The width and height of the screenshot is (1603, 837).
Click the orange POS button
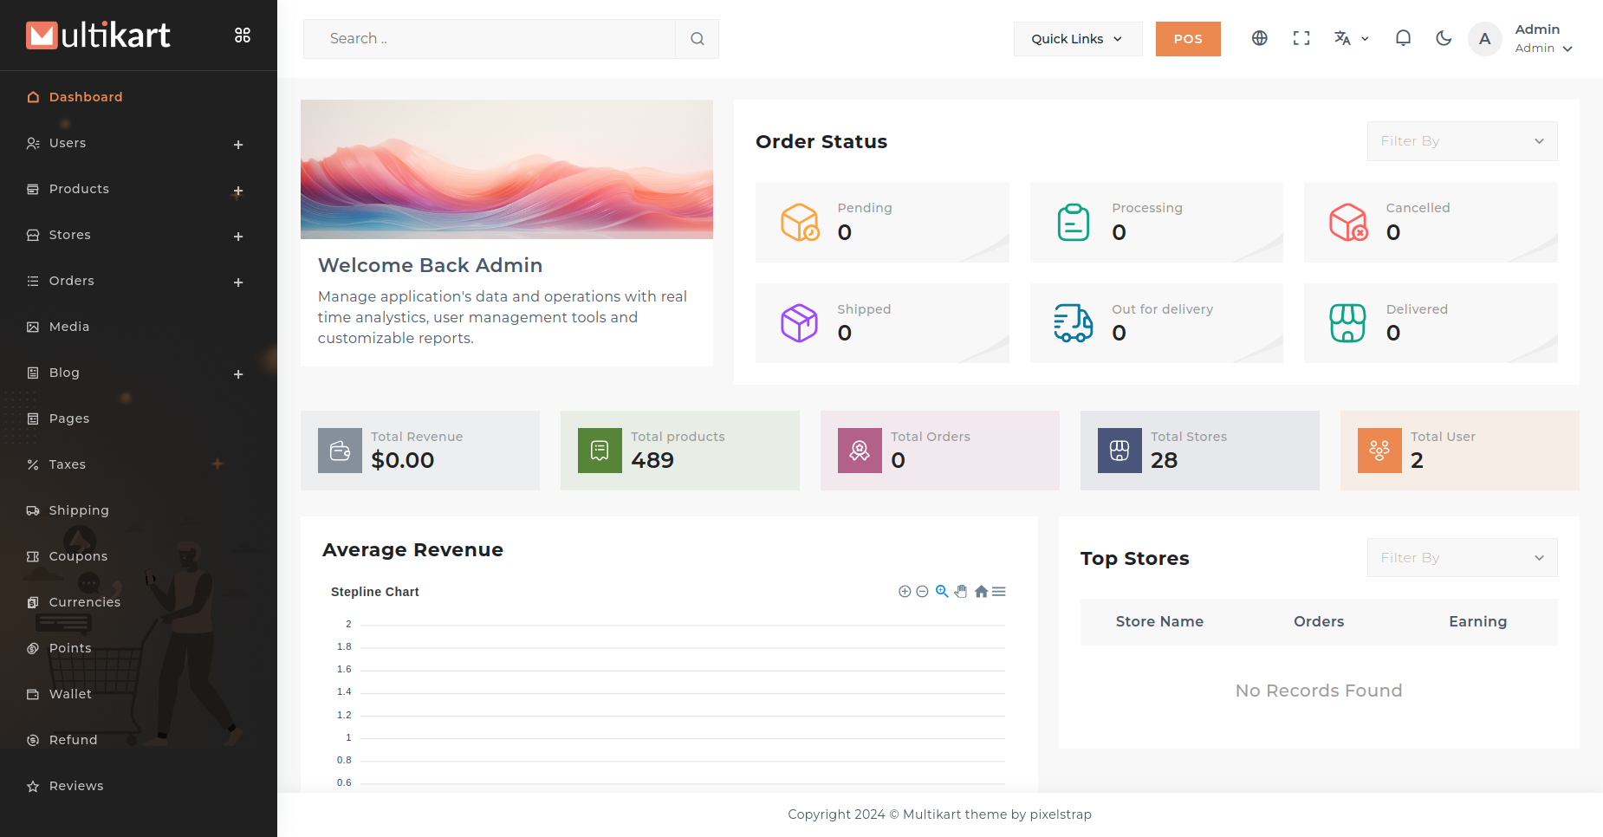(1187, 39)
